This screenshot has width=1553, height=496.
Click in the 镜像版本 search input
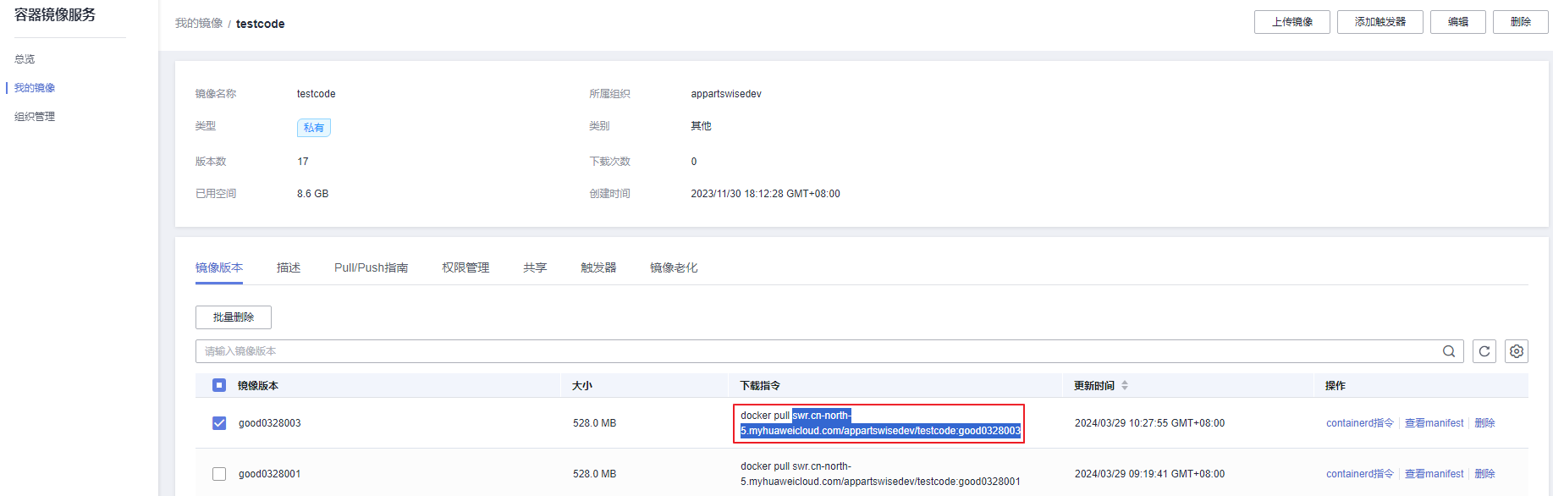click(x=812, y=351)
